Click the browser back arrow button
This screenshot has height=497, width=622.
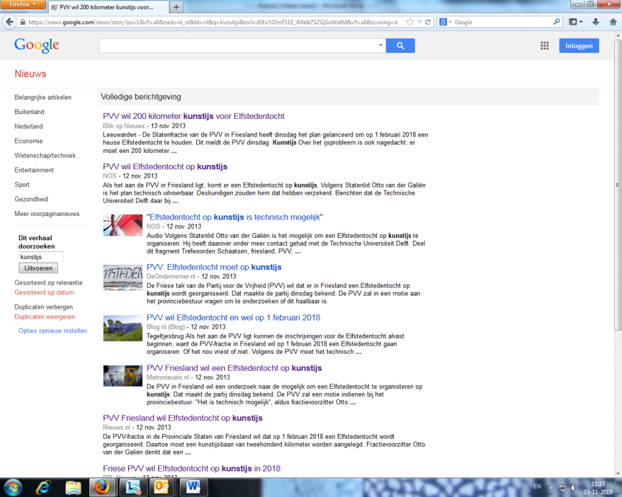[10, 22]
